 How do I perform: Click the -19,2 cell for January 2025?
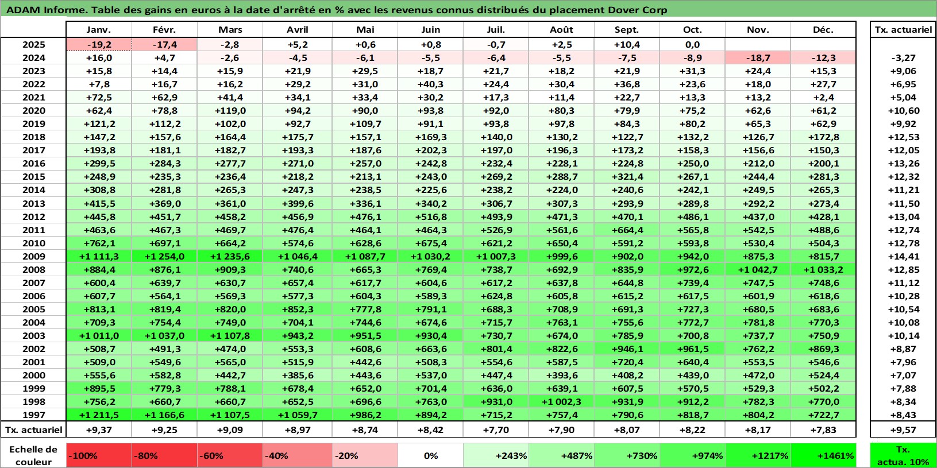(x=99, y=45)
